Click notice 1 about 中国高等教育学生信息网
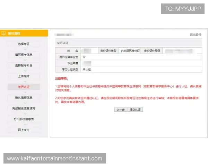 coord(128,88)
